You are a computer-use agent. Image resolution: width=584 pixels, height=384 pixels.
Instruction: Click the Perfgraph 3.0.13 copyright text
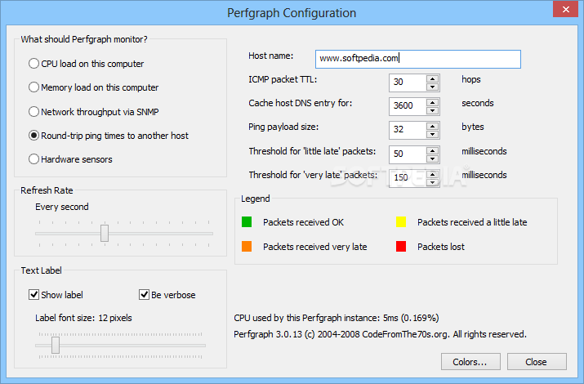pos(381,334)
